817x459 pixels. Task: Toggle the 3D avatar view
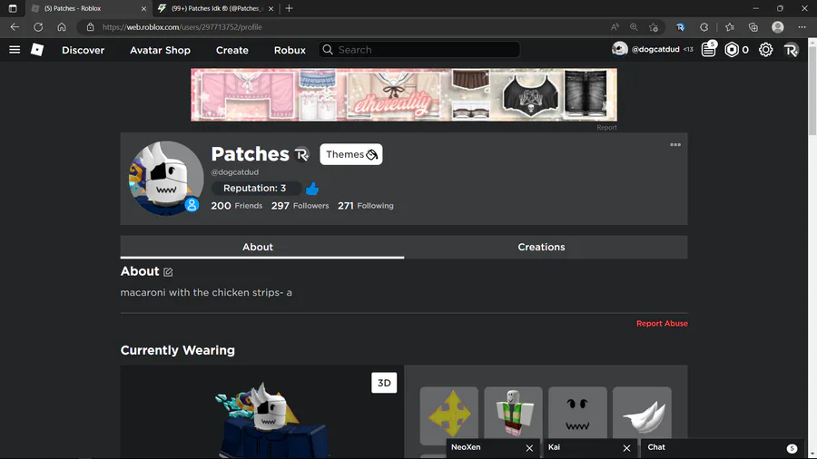384,383
